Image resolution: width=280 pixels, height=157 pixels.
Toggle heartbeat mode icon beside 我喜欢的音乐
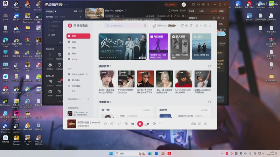pos(87,74)
